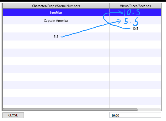Click the 5.5 cell in first column
The width and height of the screenshot is (166, 121).
coord(56,37)
